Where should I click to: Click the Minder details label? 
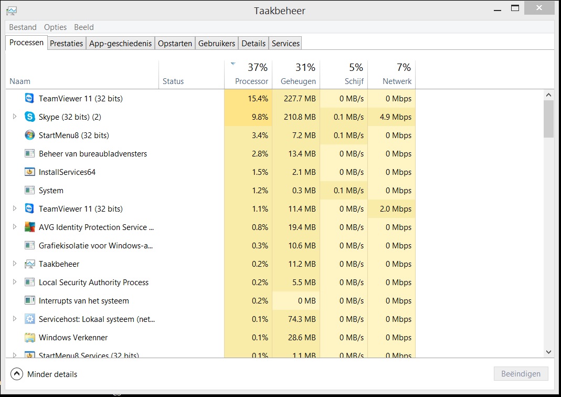(x=52, y=374)
